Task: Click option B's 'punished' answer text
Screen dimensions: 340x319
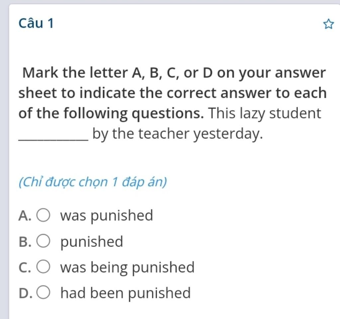Action: 92,242
